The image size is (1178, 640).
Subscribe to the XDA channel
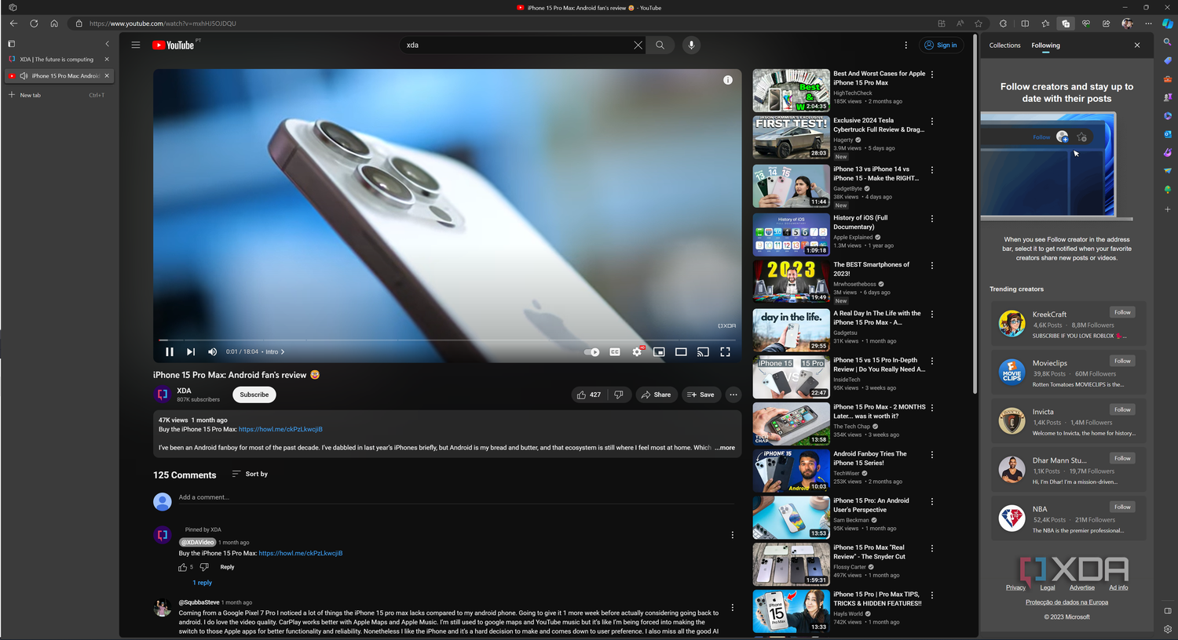pos(254,395)
